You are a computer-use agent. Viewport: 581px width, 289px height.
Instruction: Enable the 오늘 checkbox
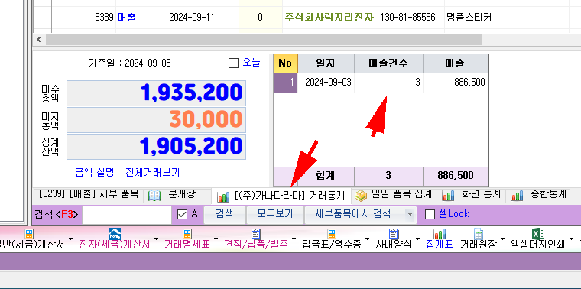click(x=233, y=63)
